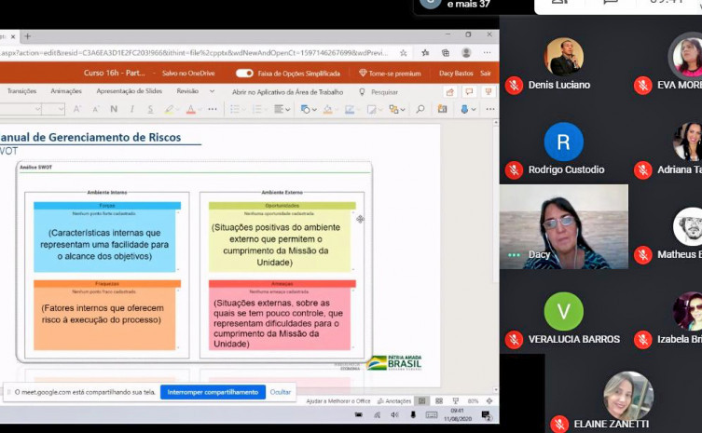Click the designer icon in toolbar

[442, 109]
